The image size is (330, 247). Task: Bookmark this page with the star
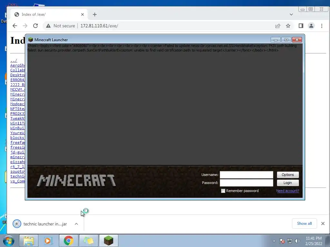[x=288, y=26]
